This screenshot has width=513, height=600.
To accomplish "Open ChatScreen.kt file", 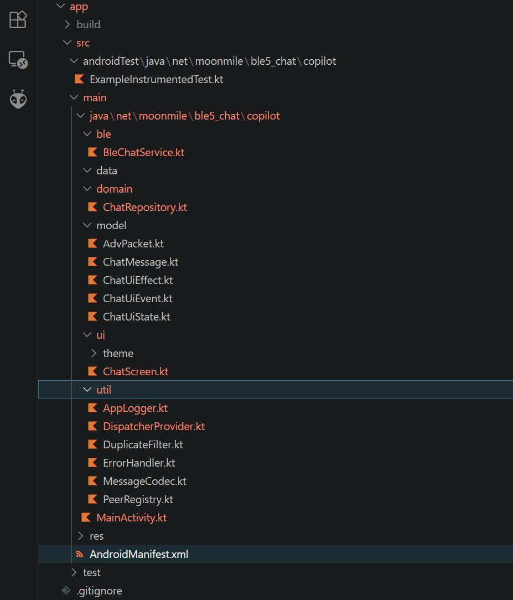I will point(135,371).
